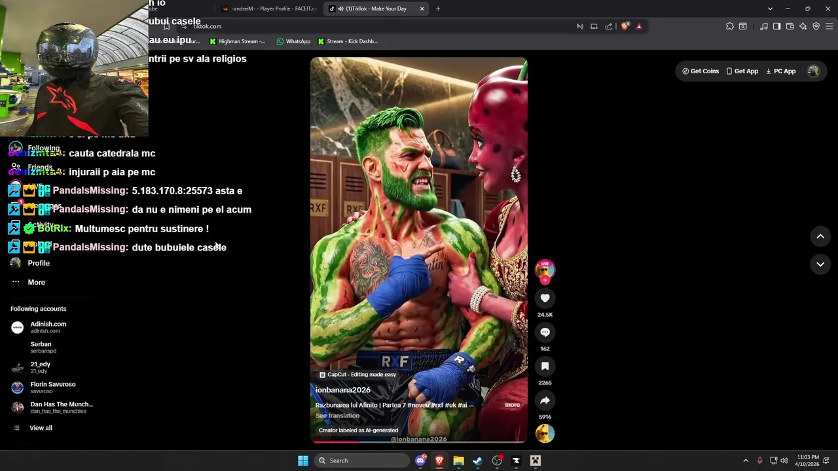
Task: Click the Get Coins button
Action: point(701,71)
